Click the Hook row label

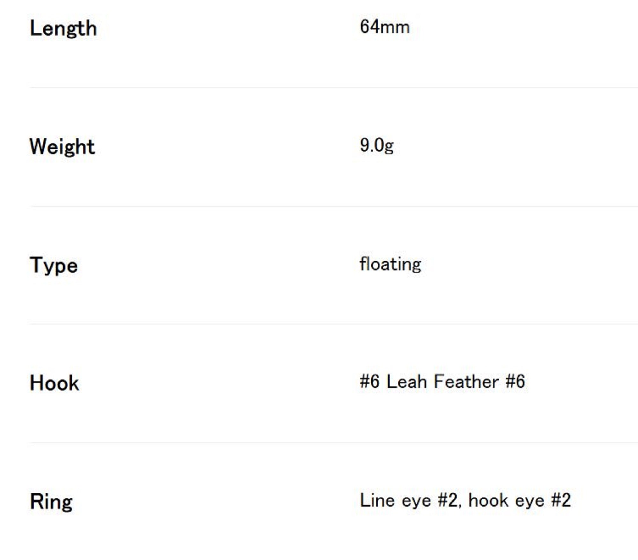click(x=54, y=383)
